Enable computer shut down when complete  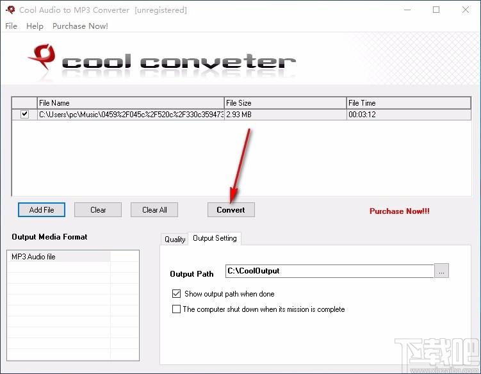[258, 309]
